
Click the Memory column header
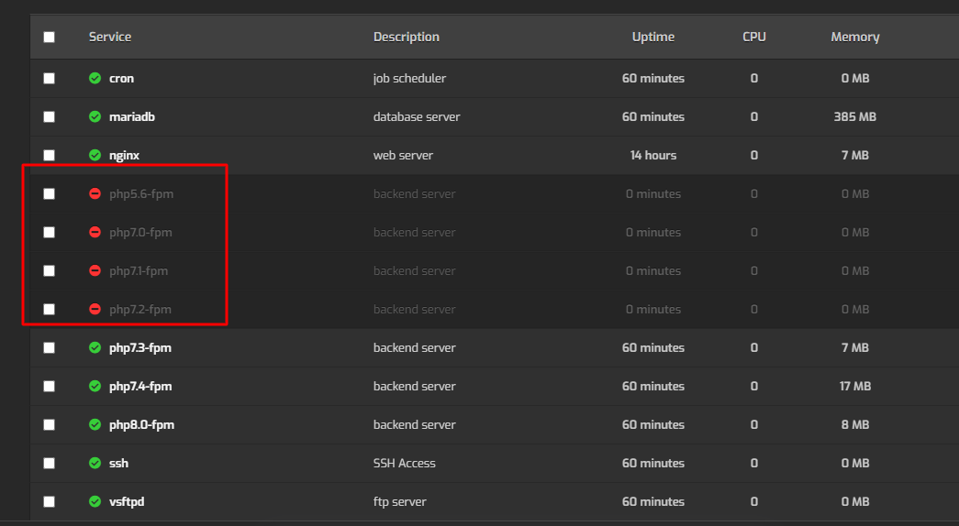[855, 37]
